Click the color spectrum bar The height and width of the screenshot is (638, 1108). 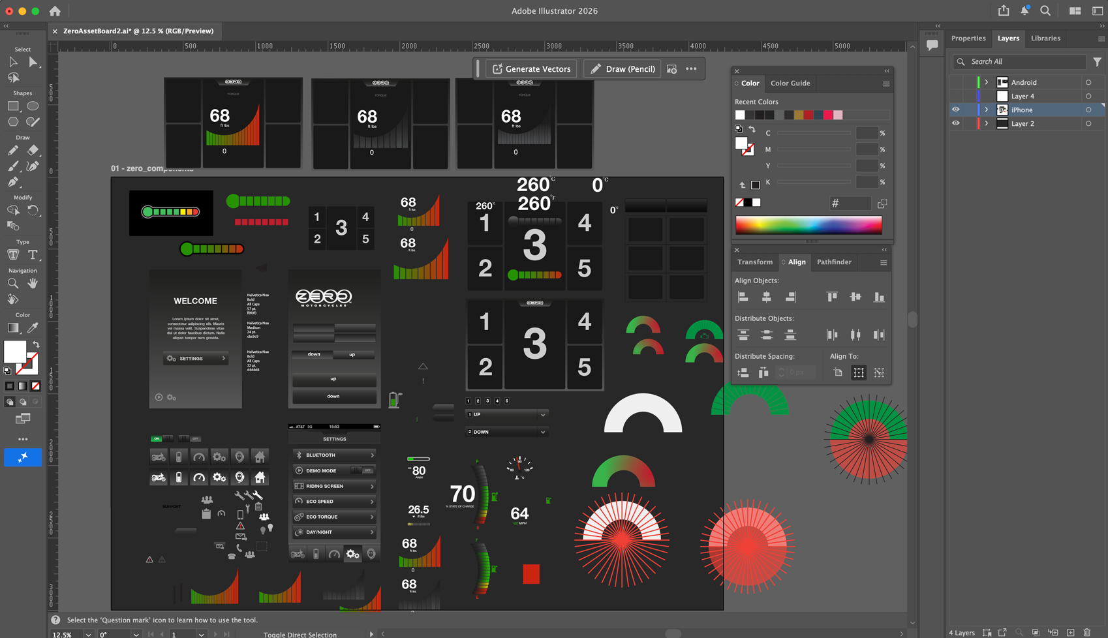click(x=808, y=225)
